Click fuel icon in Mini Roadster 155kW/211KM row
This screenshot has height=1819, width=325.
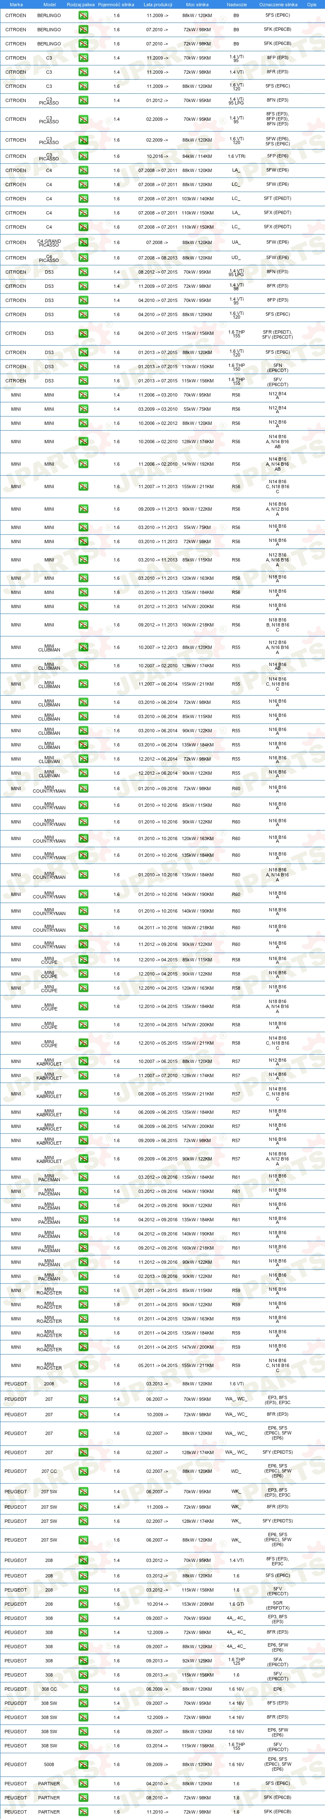[x=83, y=1365]
